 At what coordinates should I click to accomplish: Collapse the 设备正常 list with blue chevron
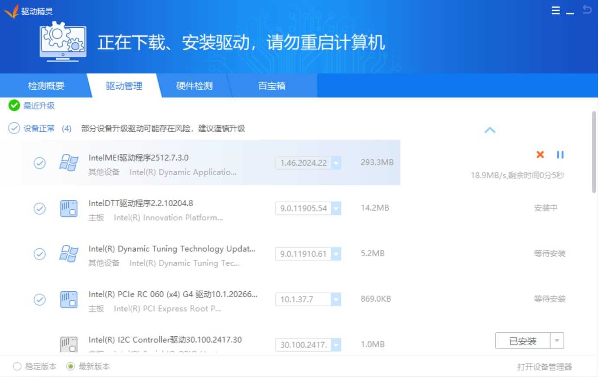tap(490, 130)
